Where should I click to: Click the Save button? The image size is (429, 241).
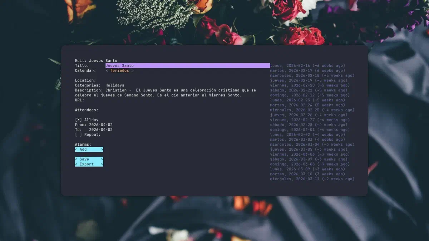tap(89, 159)
